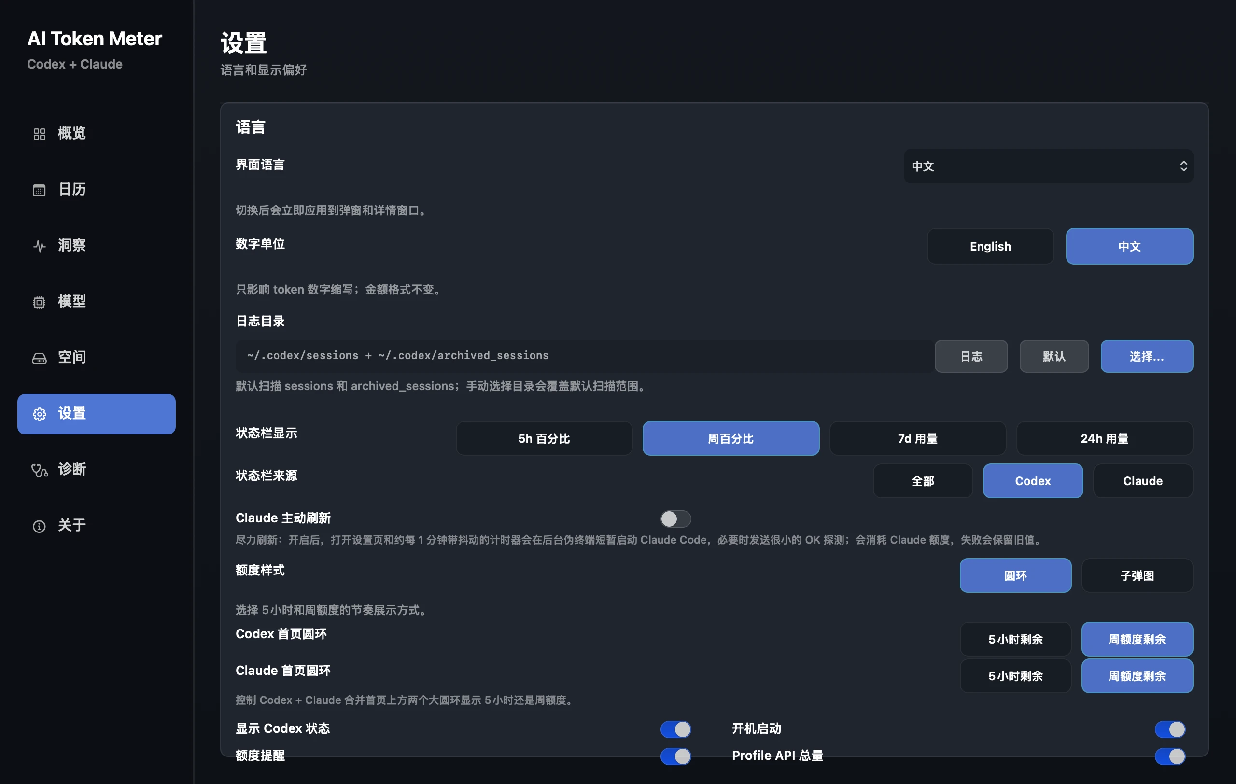The width and height of the screenshot is (1236, 784).
Task: Toggle 开机启动 switch
Action: (1170, 729)
